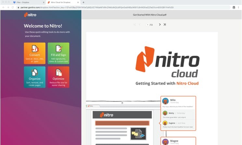Open a new browser tab
This screenshot has width=242, height=145.
point(83,2)
